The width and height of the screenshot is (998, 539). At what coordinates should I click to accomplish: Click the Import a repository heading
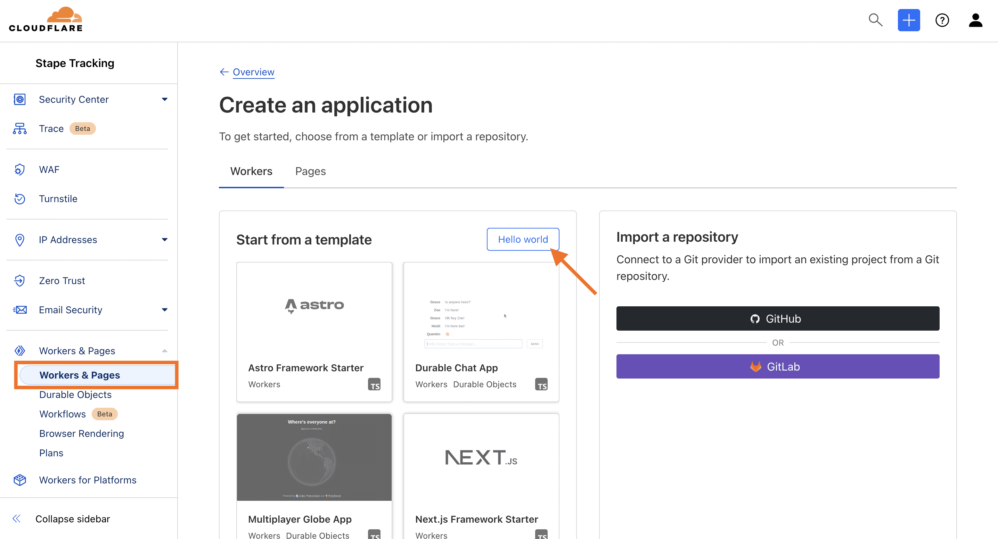coord(677,237)
